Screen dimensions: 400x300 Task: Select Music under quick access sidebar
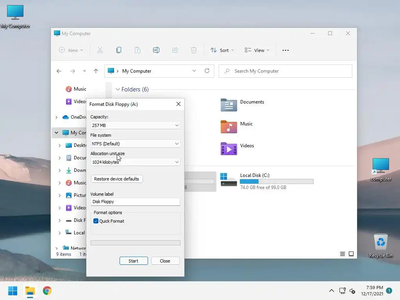coord(76,89)
